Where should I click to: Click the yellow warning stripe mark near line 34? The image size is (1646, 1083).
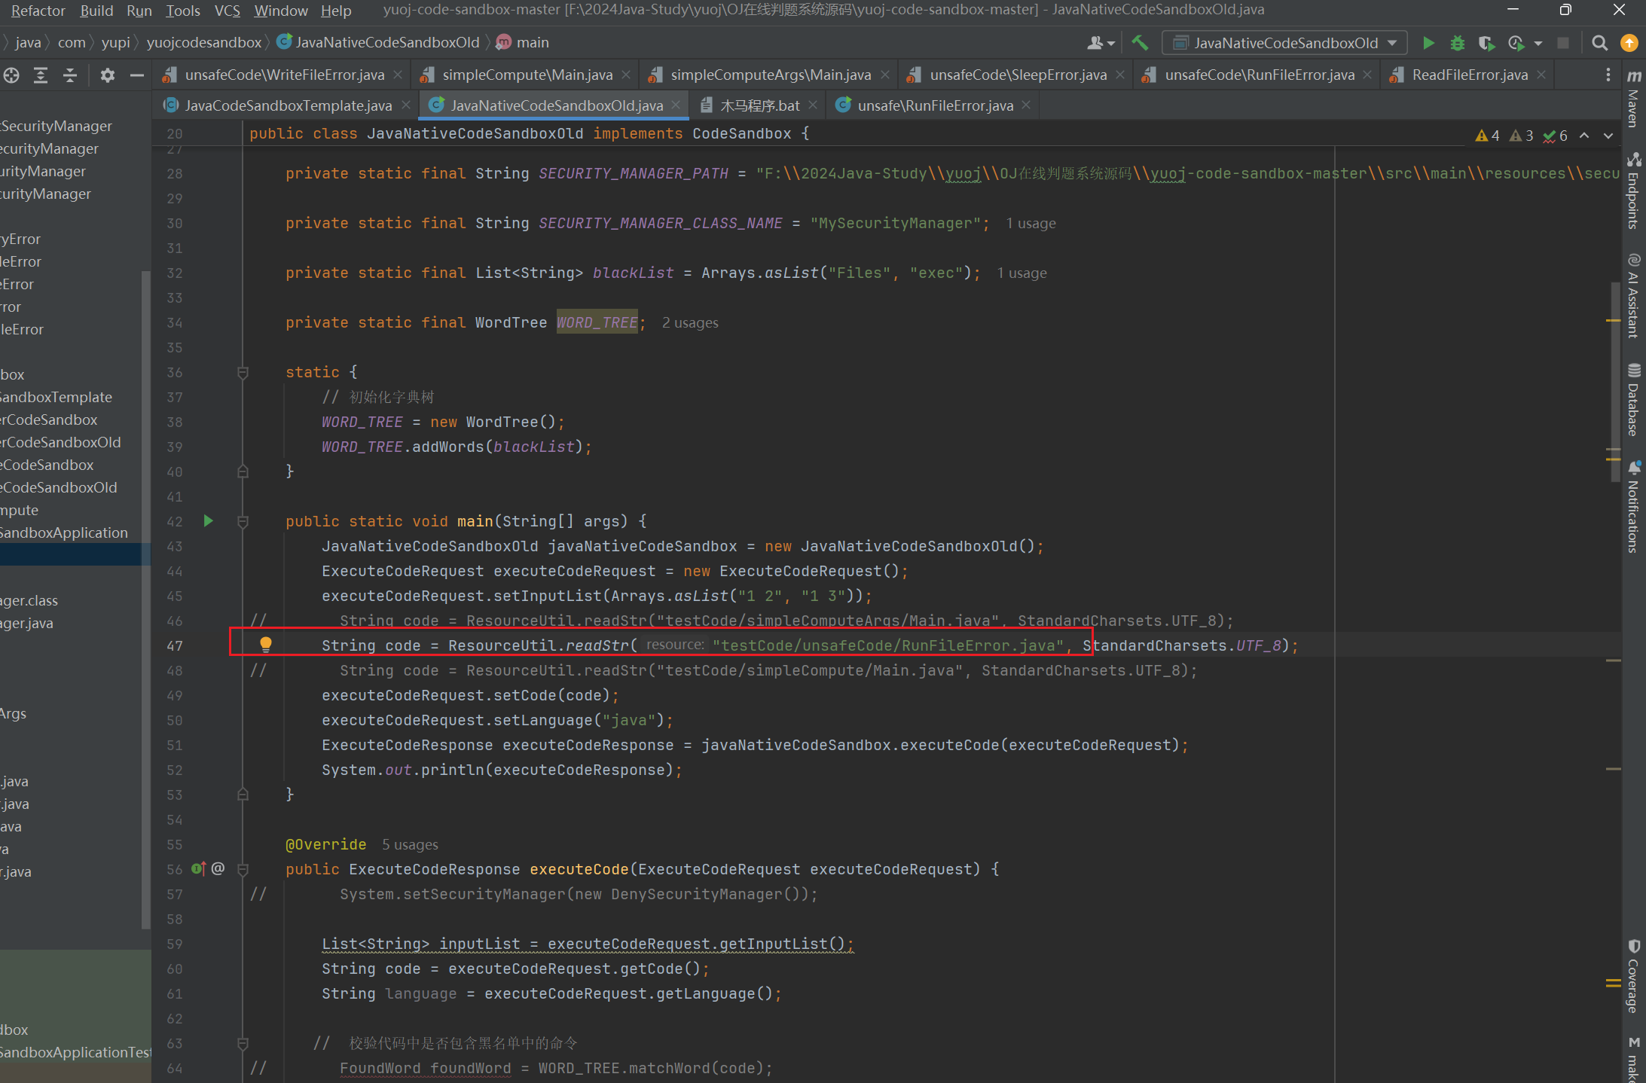(1613, 321)
